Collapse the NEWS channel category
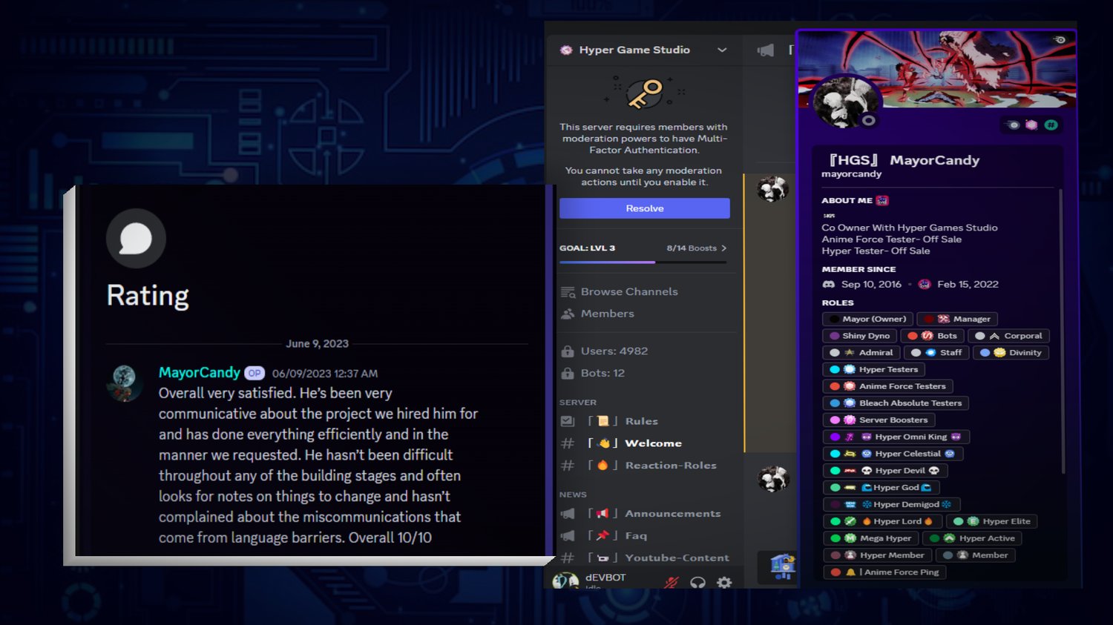 (573, 495)
